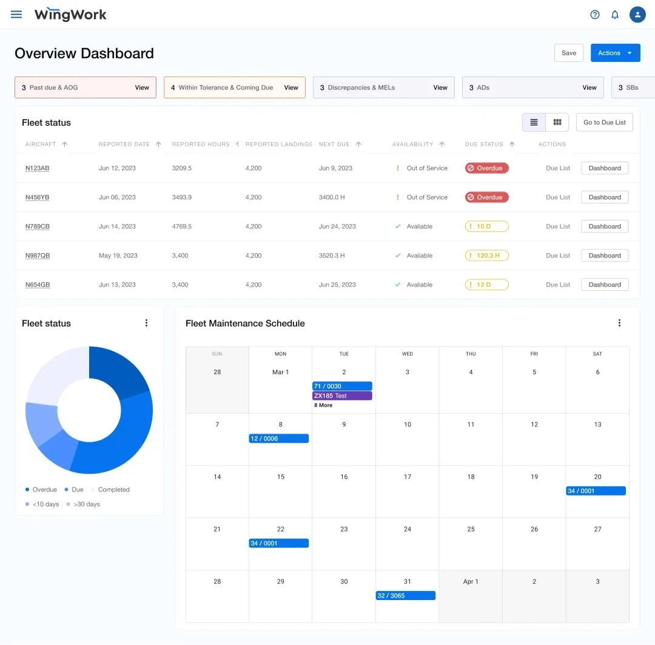Toggle Due legend in donut chart
Screen dimensions: 655x645
pyautogui.click(x=74, y=490)
